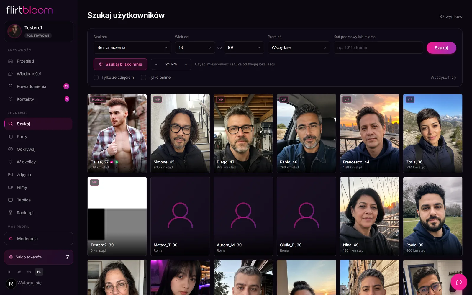The width and height of the screenshot is (472, 295).
Task: Click the Wiadomości chat bubble icon
Action: (11, 74)
